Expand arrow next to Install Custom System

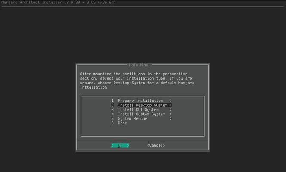(x=171, y=114)
